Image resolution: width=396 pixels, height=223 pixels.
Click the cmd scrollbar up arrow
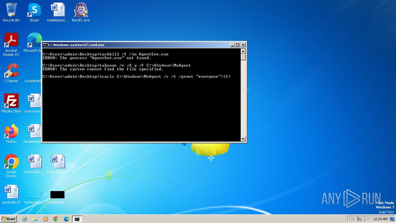tap(243, 51)
